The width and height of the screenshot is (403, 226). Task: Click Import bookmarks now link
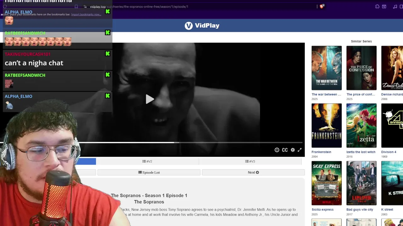pos(86,14)
